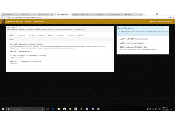
Task: Switch to the Semester 8 tab
Action: point(80,35)
